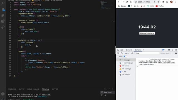Screen dimensions: 178x100
Task: Toggle device toolbar in DevTools
Action: 122,50
